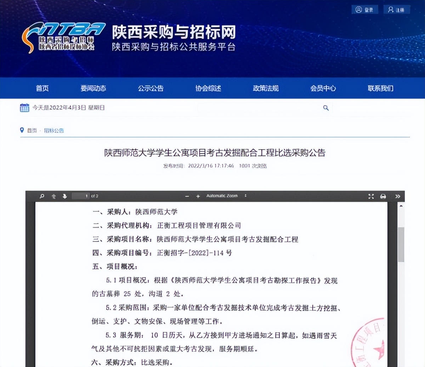The image size is (425, 367).
Task: Click the location pin icon in the breadcrumb
Action: coord(22,130)
